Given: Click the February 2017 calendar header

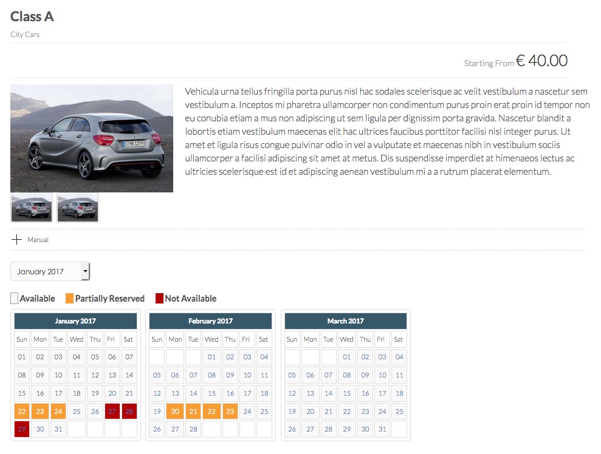Looking at the screenshot, I should 210,321.
